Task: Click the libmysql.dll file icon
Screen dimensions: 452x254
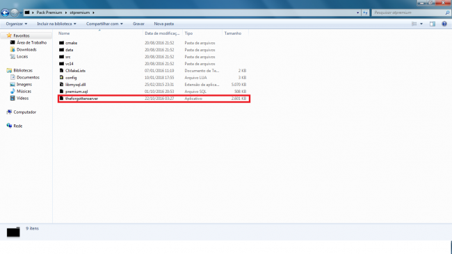Action: pyautogui.click(x=61, y=84)
